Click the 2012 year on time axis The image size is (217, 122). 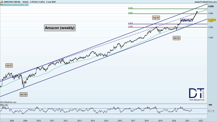(66, 121)
